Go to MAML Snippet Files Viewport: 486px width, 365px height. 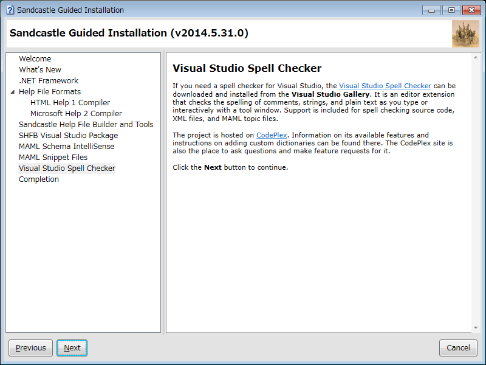click(53, 158)
